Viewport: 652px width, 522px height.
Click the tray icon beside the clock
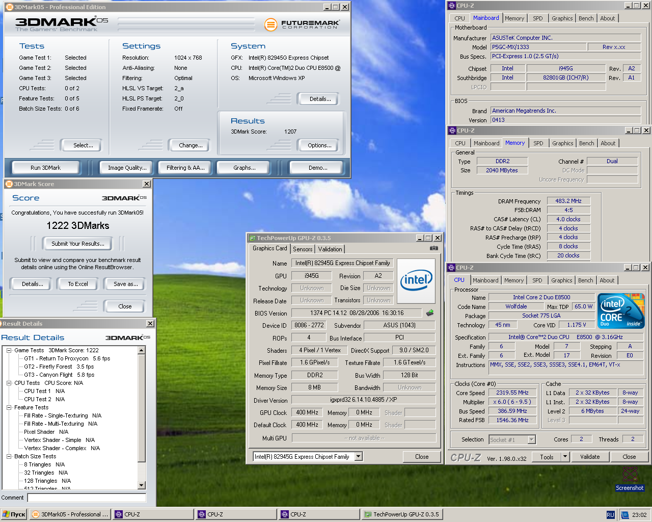[x=625, y=515]
